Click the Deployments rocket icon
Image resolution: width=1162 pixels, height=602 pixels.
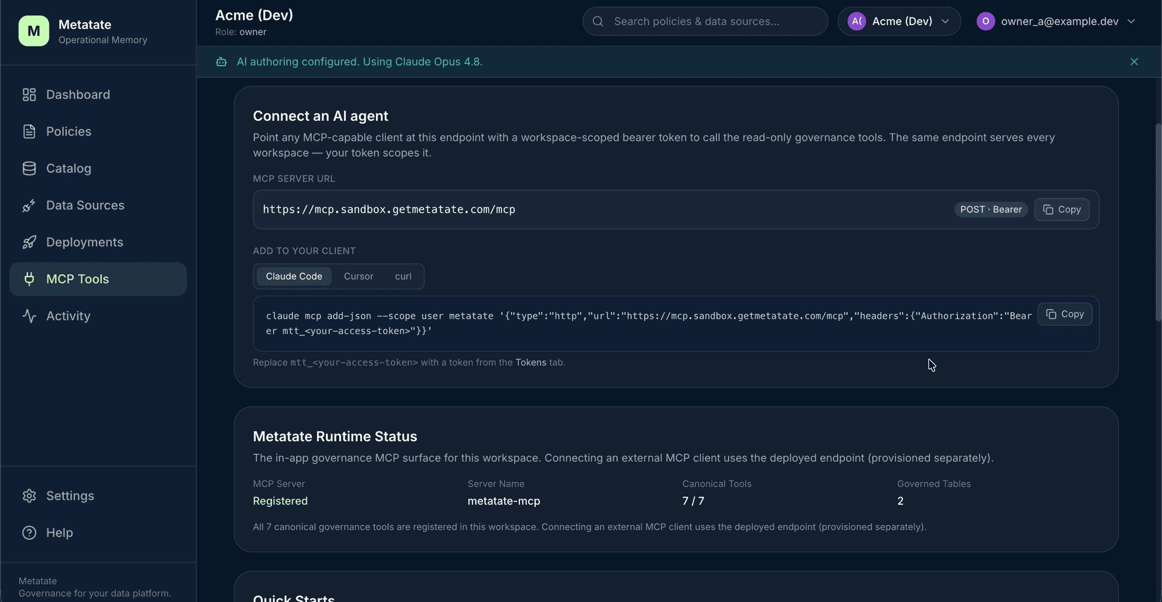tap(29, 242)
